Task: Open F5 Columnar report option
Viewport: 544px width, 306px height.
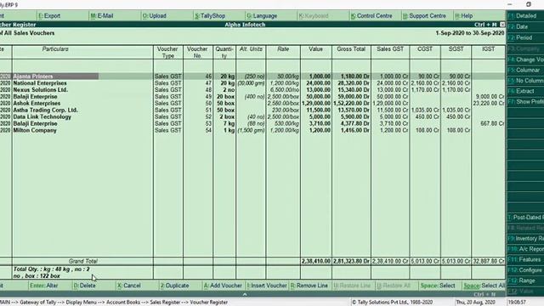Action: (525, 70)
